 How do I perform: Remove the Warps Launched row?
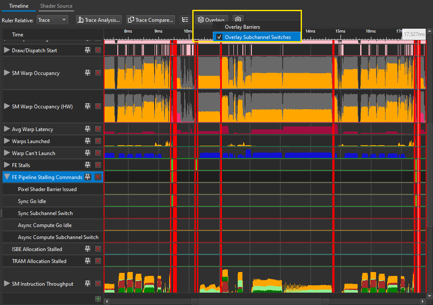(98, 141)
